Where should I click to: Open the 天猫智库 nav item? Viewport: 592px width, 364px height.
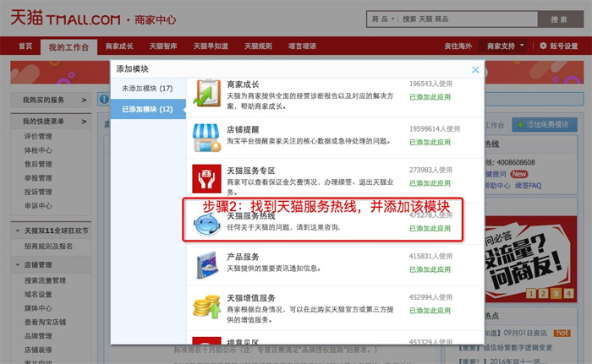click(x=163, y=46)
